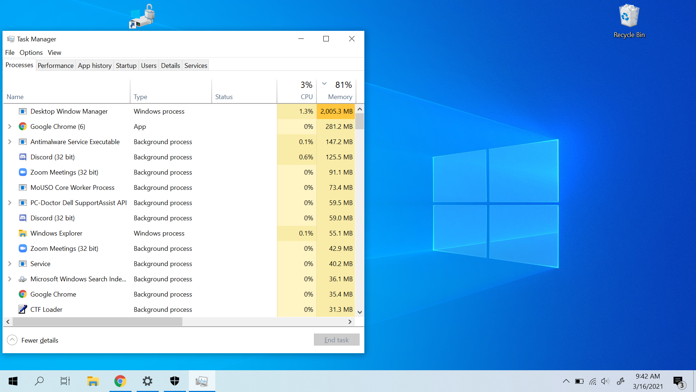696x392 pixels.
Task: Open Task View from the taskbar
Action: pyautogui.click(x=65, y=381)
